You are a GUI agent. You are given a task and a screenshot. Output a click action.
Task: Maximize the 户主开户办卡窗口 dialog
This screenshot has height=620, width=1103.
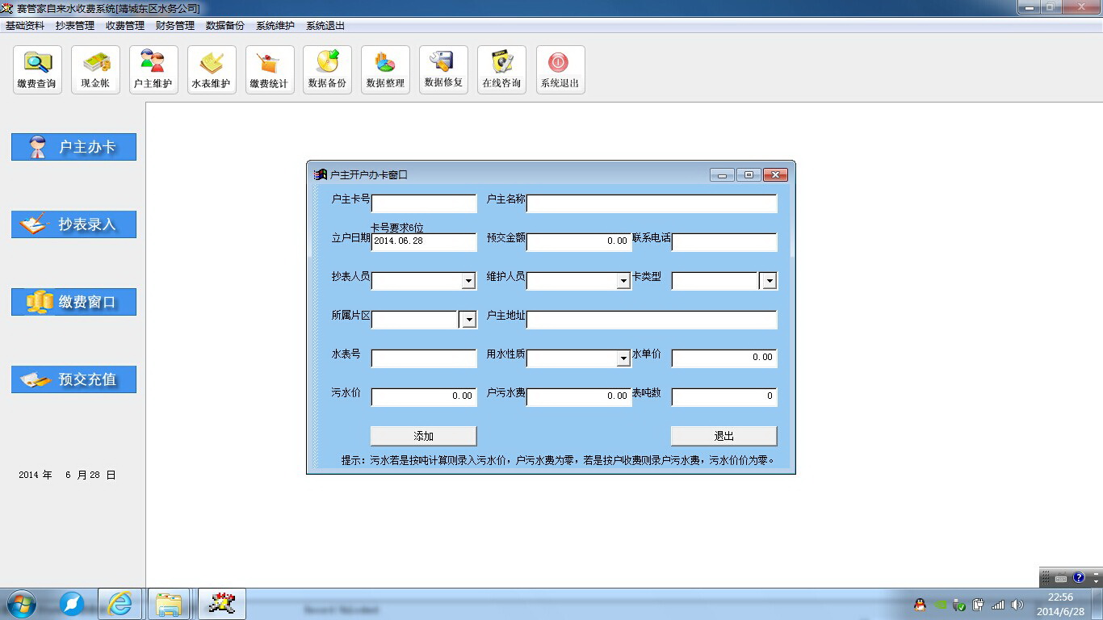pos(749,175)
